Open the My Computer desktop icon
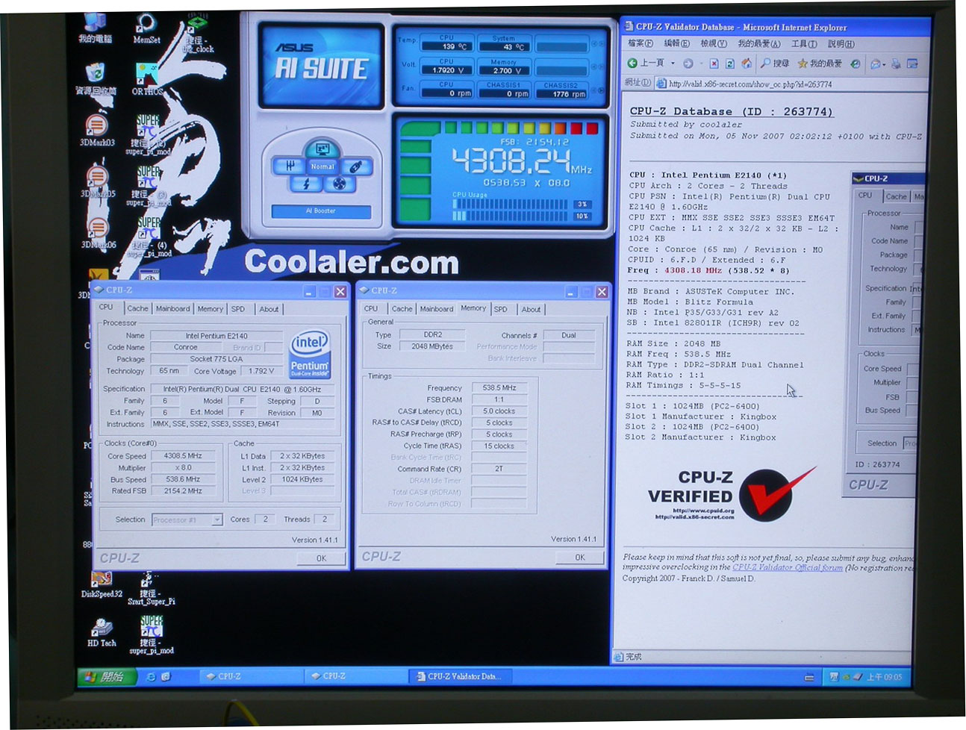 point(95,28)
